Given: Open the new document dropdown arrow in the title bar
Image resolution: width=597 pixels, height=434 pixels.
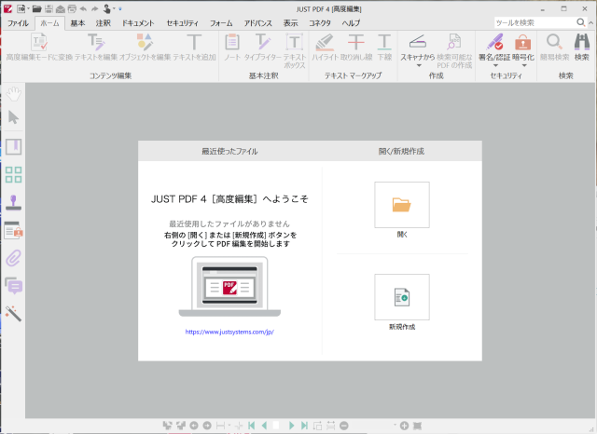Looking at the screenshot, I should (28, 8).
